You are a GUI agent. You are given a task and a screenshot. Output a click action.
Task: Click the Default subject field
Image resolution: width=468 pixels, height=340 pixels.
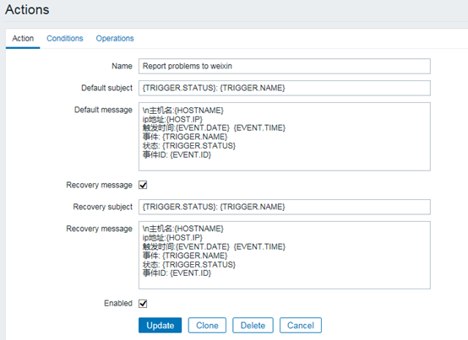(284, 88)
